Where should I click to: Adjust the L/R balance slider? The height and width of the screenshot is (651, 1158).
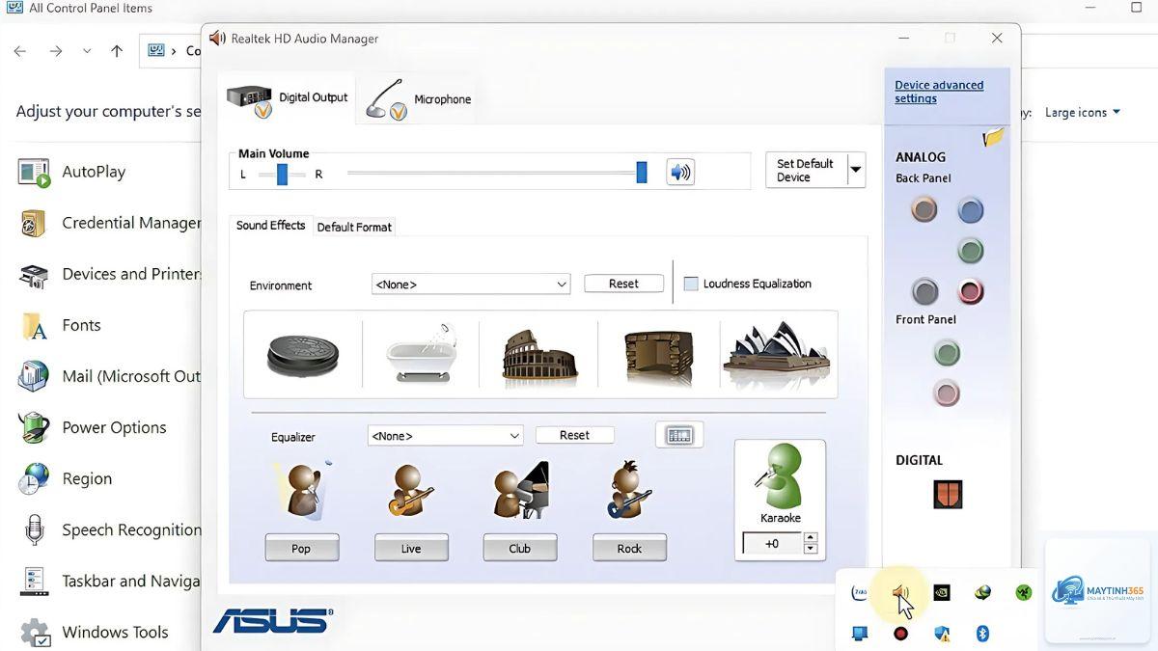tap(282, 174)
